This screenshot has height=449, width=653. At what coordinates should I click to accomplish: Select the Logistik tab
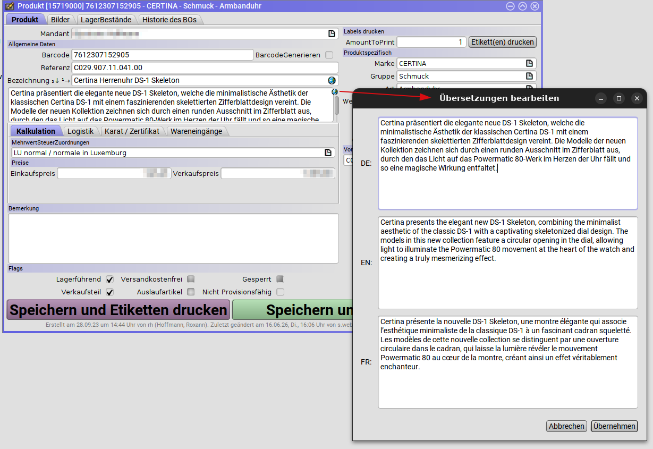tap(80, 131)
